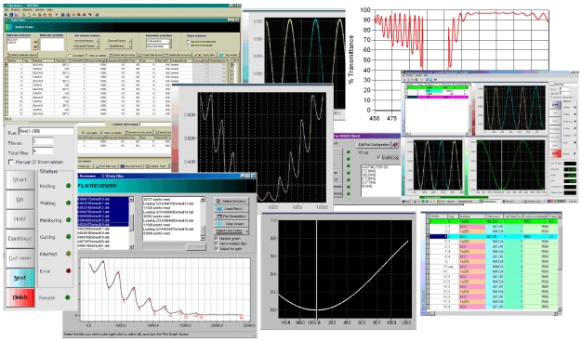Open the Select Line Colour dropdown
582x342 pixels.
point(231,231)
